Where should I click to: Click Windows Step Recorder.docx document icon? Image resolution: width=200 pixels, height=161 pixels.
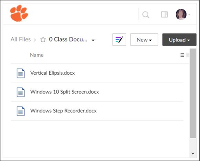tap(20, 111)
